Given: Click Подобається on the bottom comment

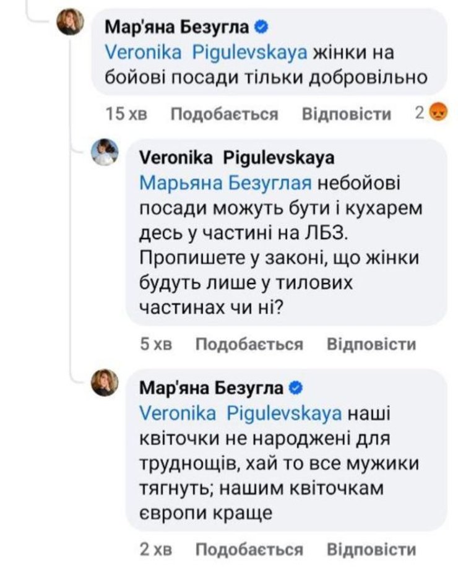Looking at the screenshot, I should pos(251,550).
